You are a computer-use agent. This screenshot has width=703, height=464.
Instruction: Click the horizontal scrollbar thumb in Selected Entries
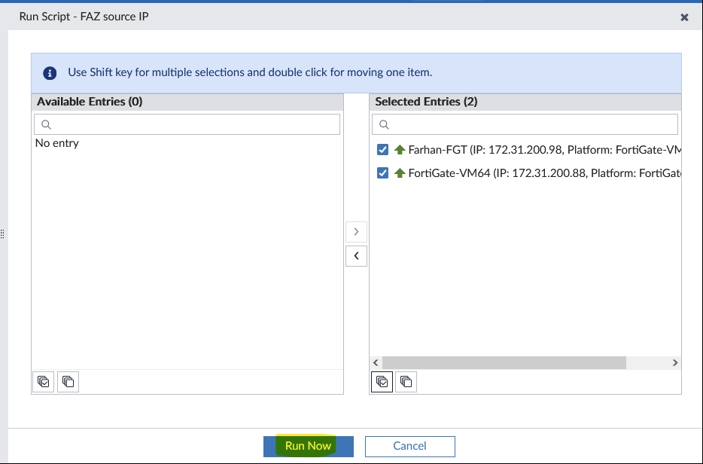click(x=506, y=363)
